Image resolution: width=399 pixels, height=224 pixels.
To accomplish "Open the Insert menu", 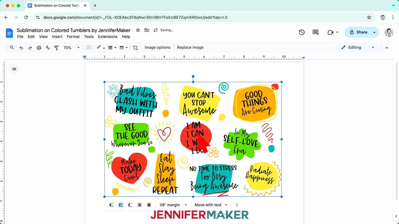I will point(57,37).
